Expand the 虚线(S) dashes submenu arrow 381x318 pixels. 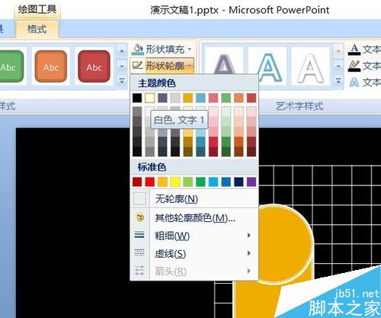[249, 253]
